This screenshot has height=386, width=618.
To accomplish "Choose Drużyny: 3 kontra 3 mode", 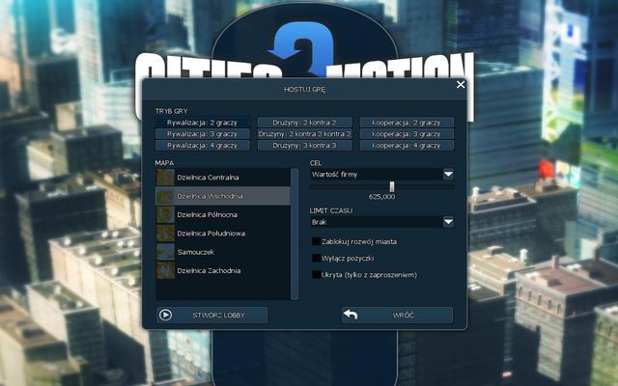I will tap(305, 146).
